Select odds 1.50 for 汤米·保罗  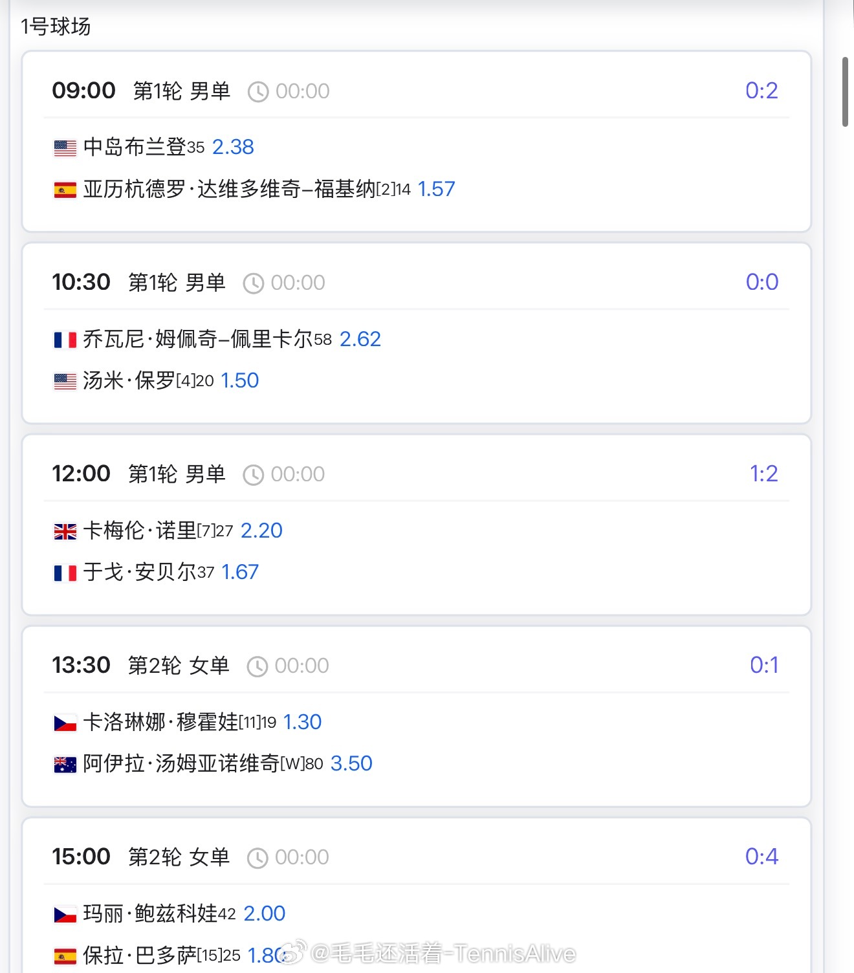239,380
